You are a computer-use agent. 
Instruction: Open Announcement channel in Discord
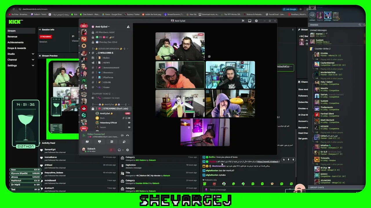(111, 68)
